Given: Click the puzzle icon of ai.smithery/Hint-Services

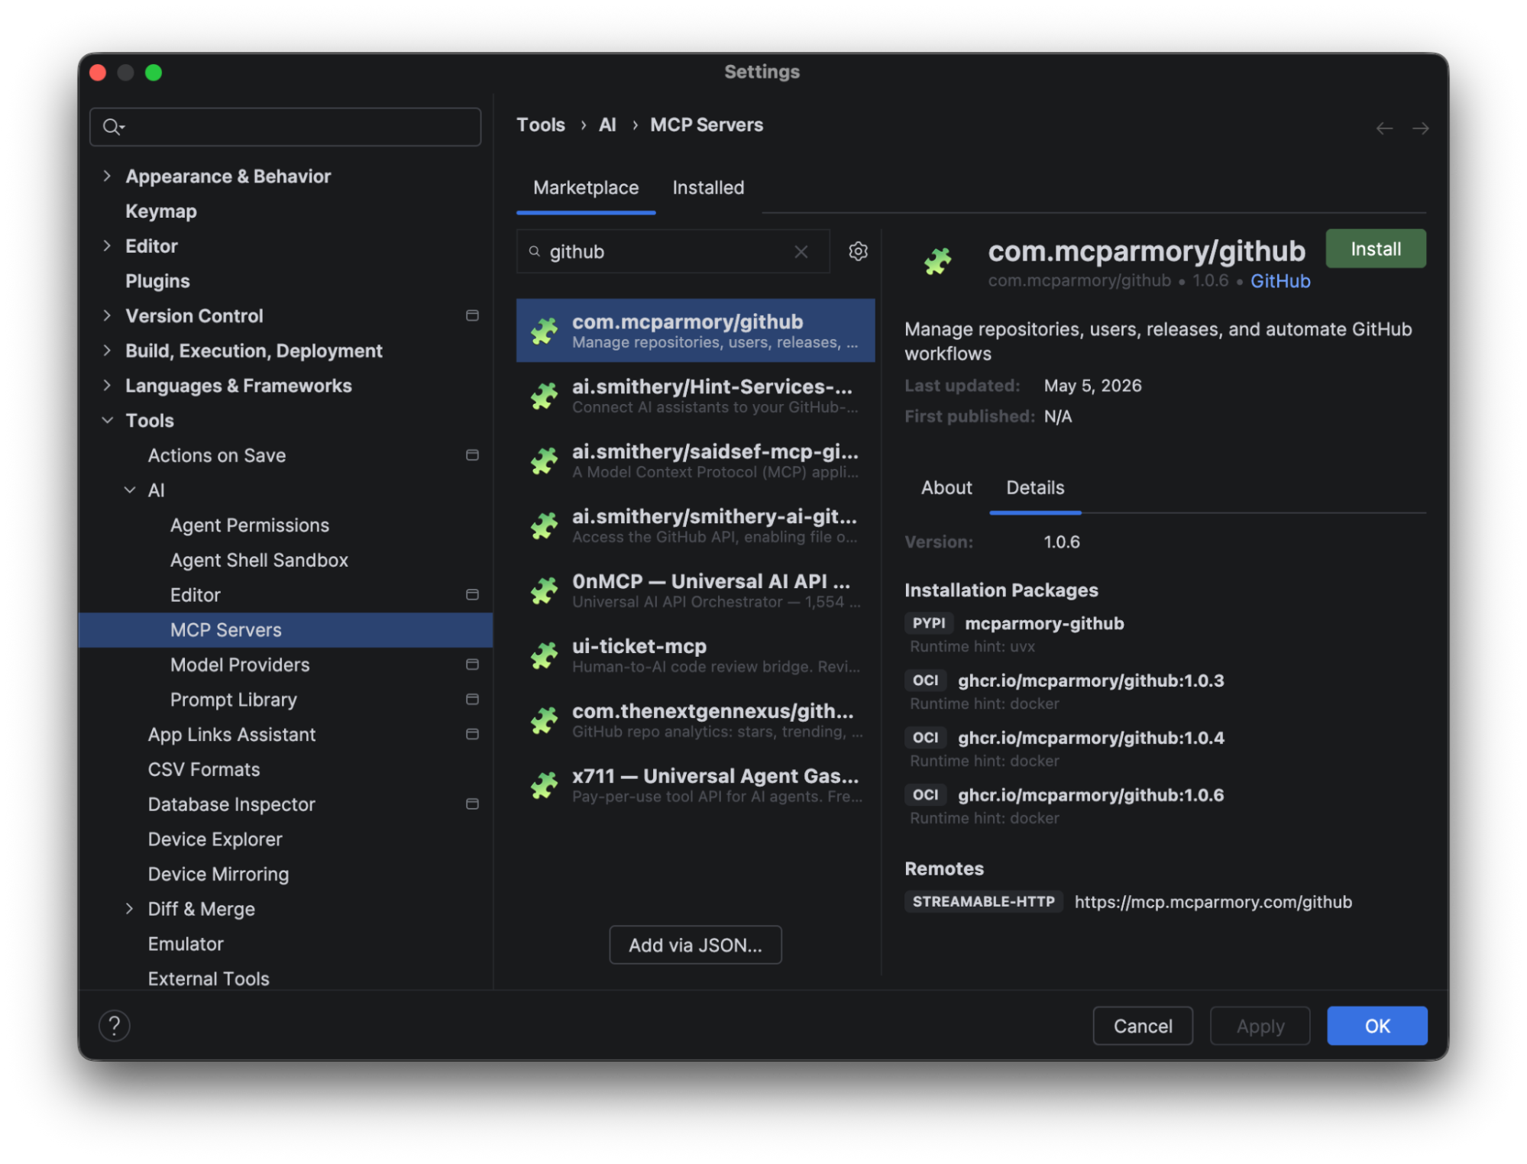Looking at the screenshot, I should (x=544, y=396).
